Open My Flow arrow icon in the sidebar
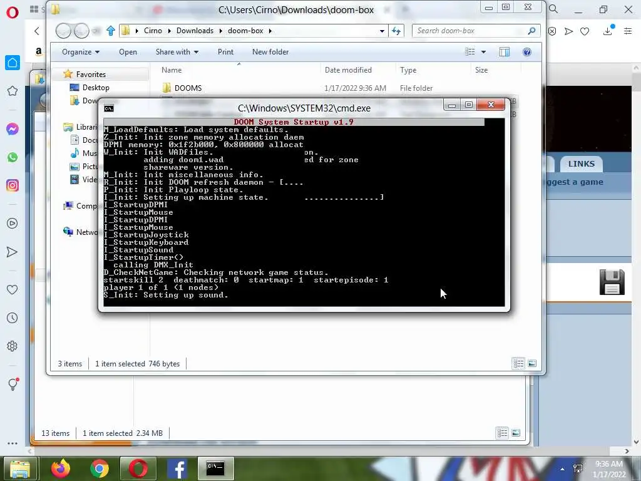Viewport: 641px width, 481px height. [13, 252]
